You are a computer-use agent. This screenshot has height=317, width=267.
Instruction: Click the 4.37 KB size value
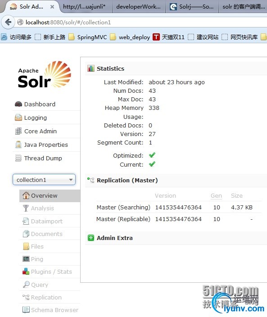click(x=242, y=208)
